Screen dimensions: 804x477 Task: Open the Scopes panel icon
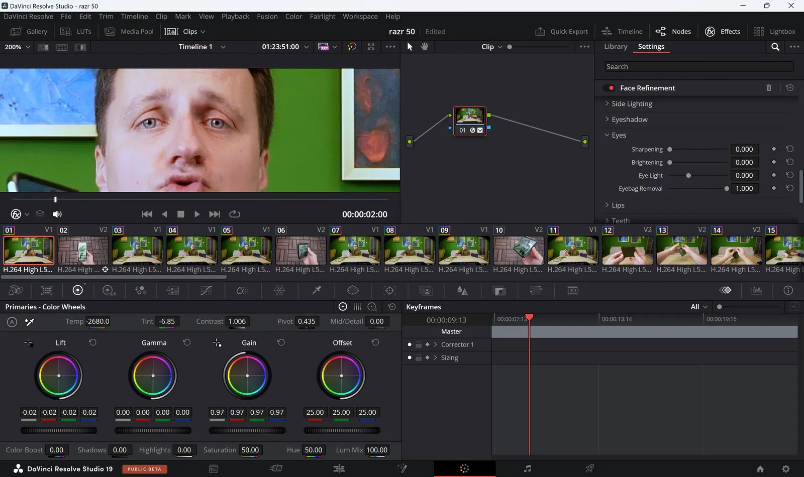click(757, 291)
